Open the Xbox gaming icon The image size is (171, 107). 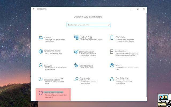(112, 65)
